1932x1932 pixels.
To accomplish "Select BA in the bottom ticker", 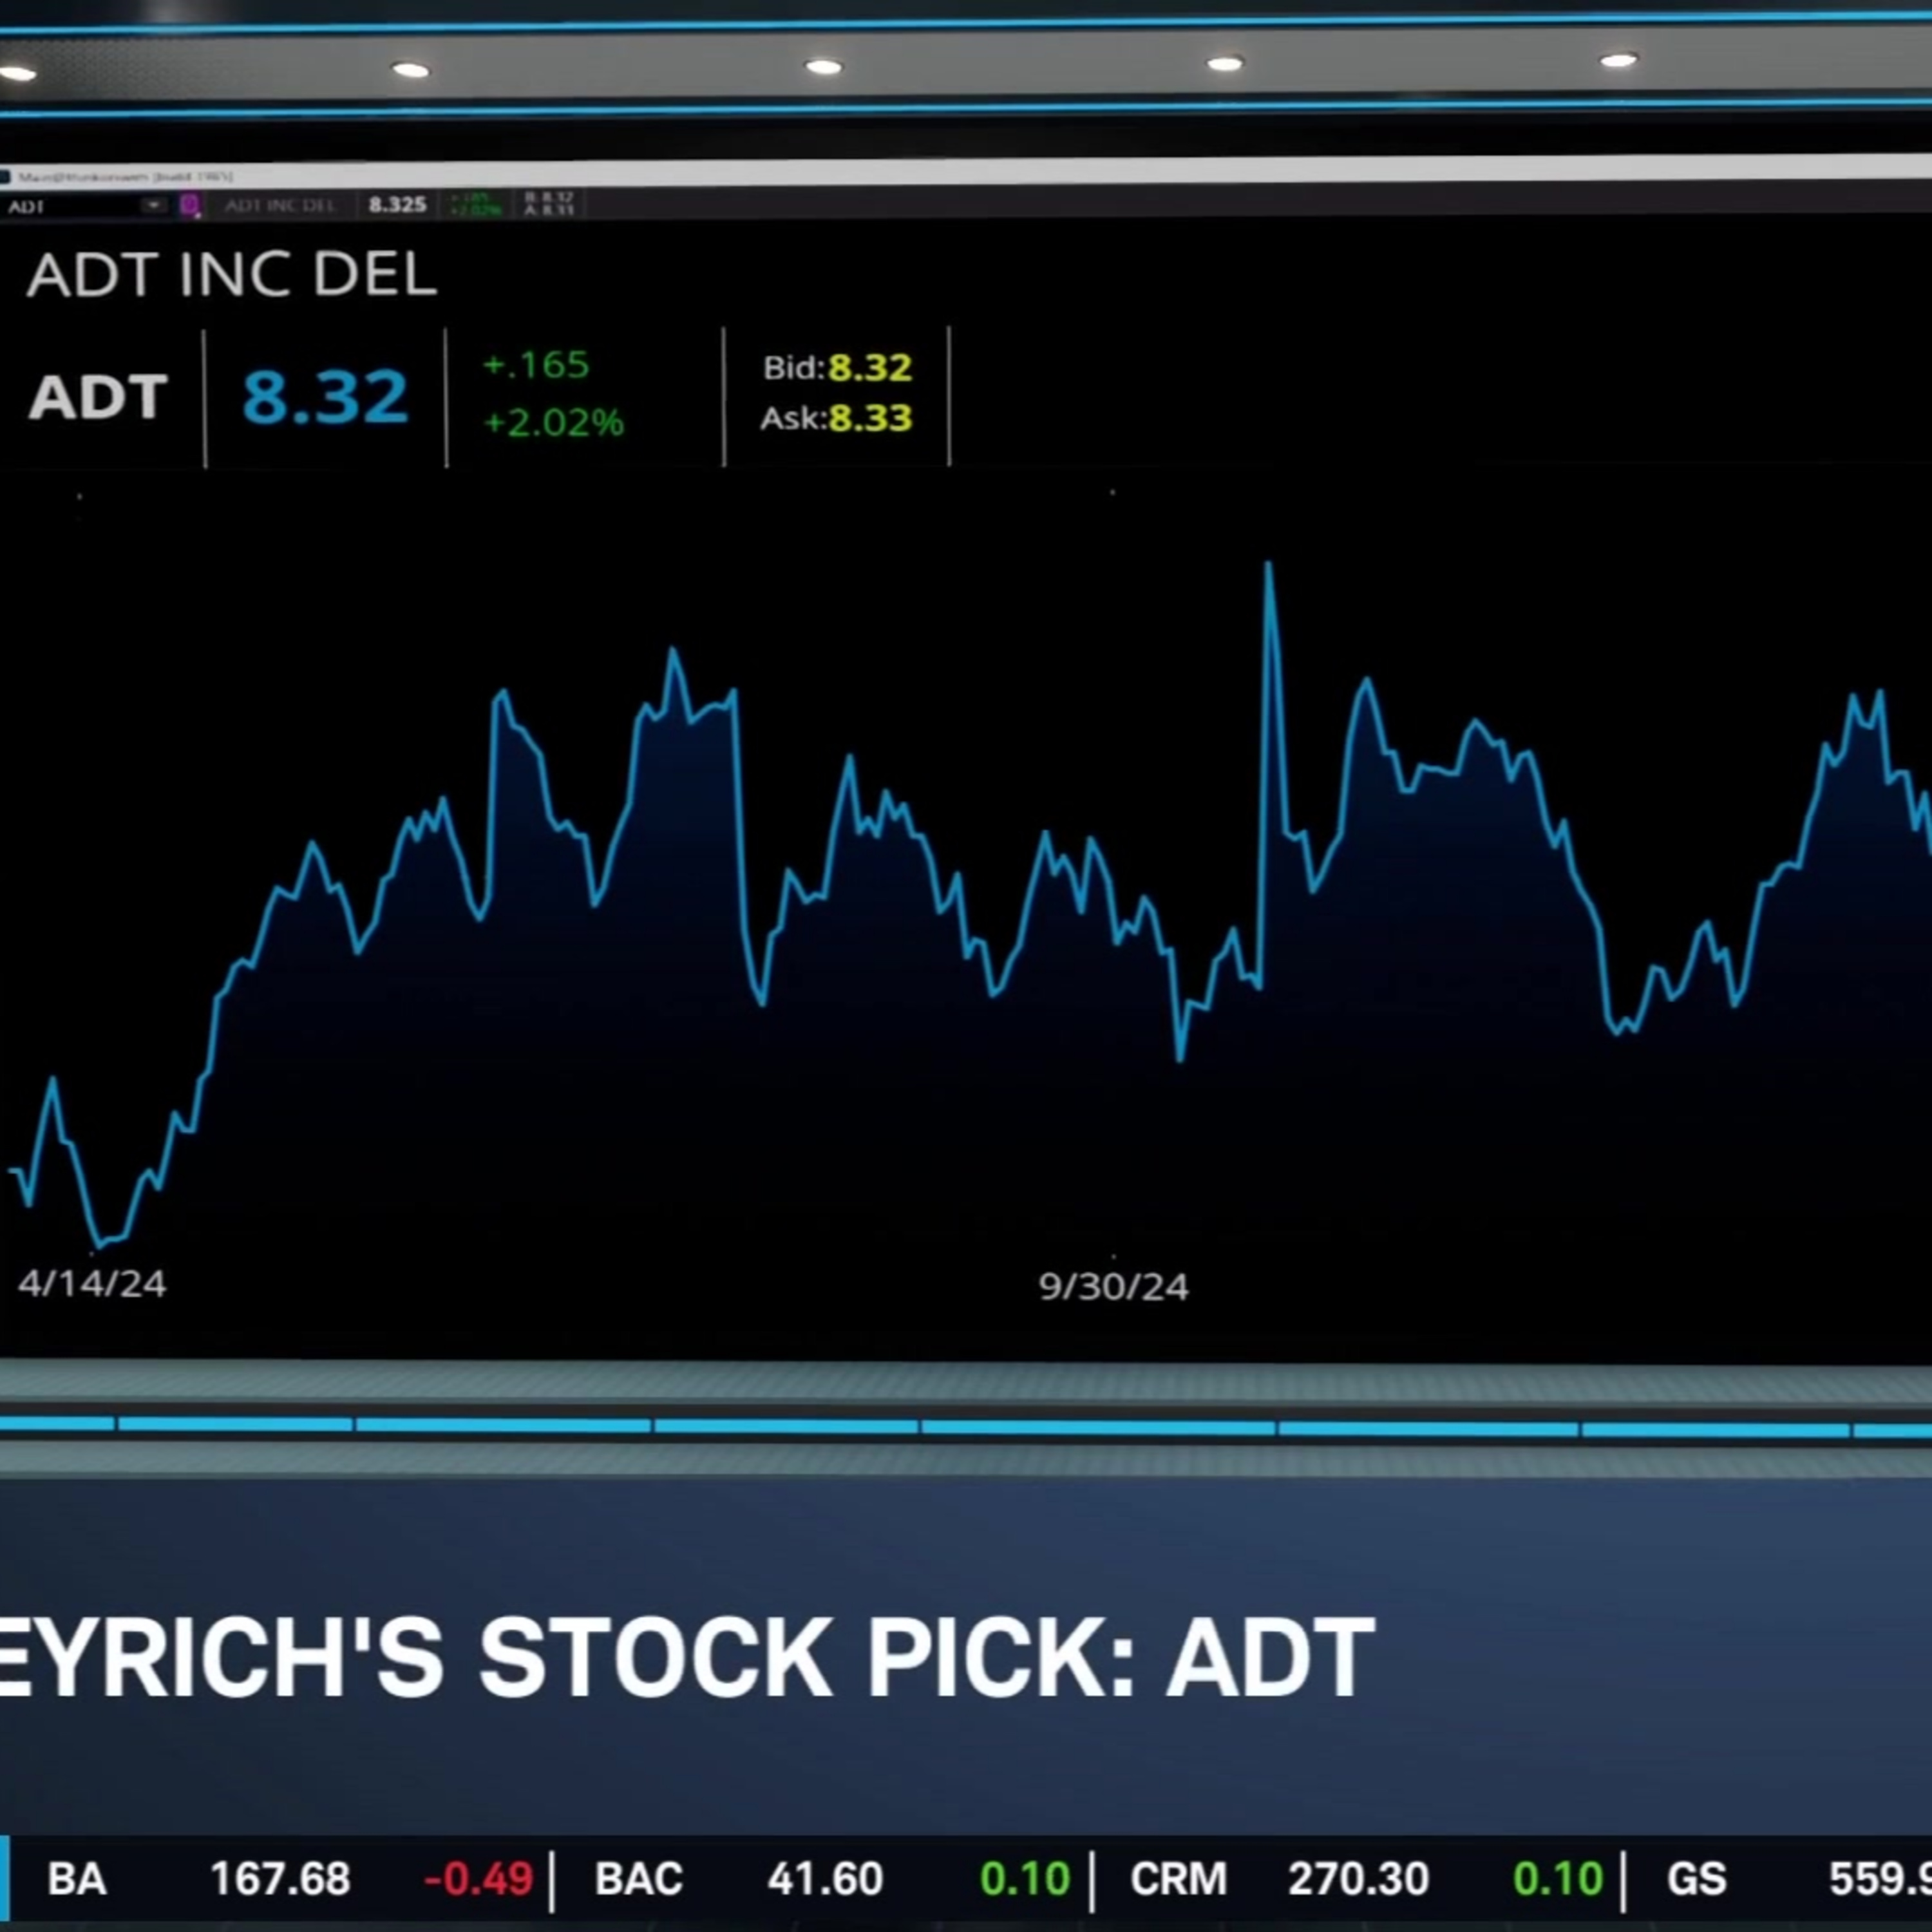I will click(77, 1879).
